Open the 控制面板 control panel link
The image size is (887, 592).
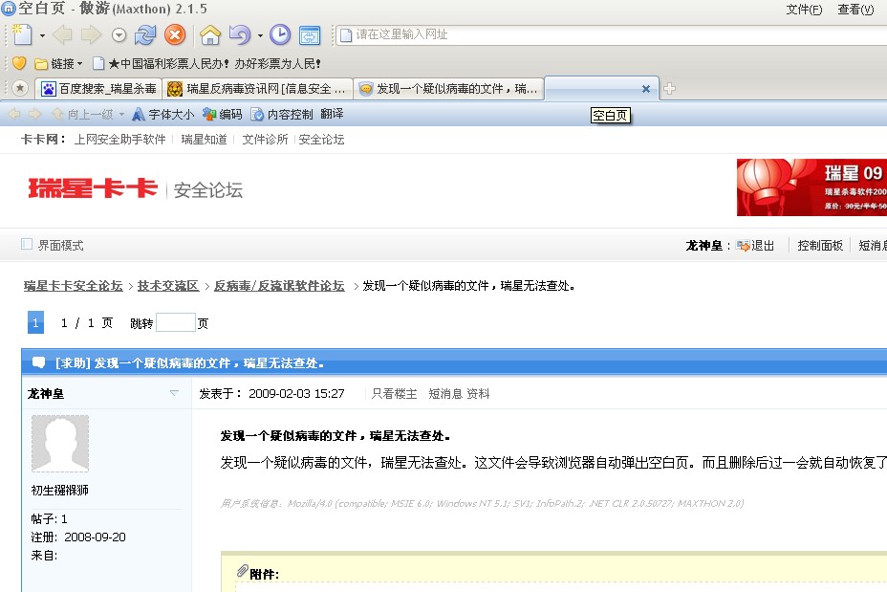[820, 246]
